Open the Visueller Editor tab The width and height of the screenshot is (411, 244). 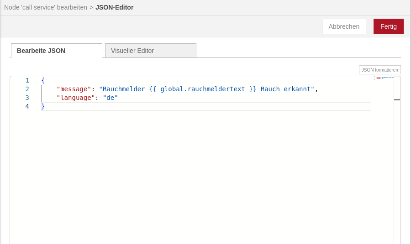click(x=150, y=51)
